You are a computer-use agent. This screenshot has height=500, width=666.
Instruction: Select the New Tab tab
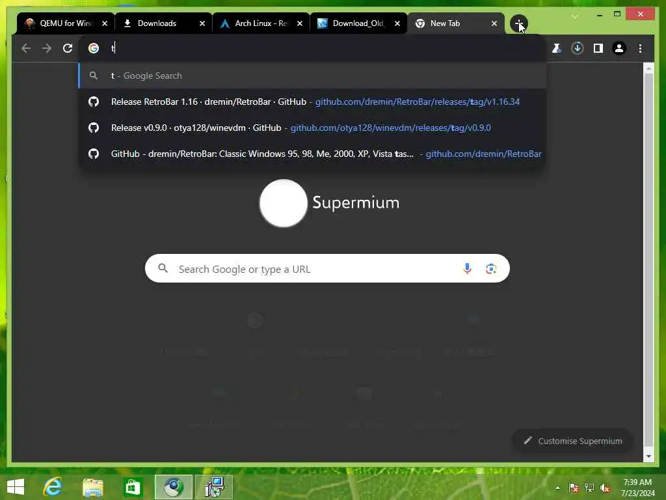[456, 23]
